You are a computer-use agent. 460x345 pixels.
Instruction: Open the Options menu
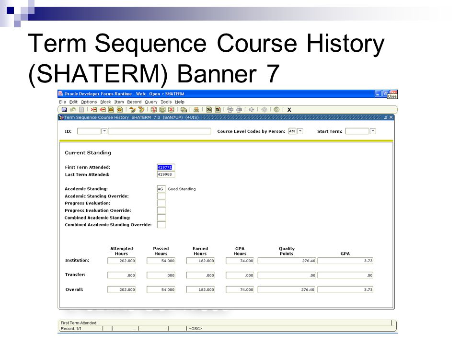tap(89, 102)
